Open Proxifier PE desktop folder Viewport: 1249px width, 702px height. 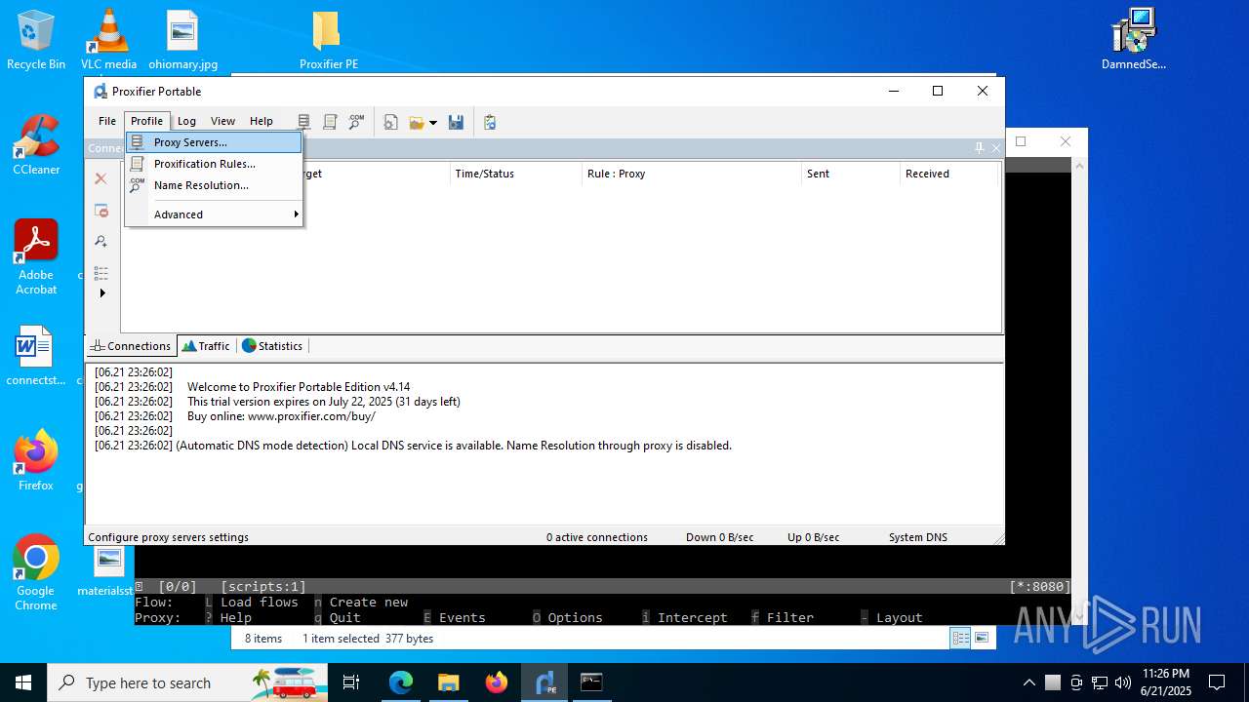[328, 40]
